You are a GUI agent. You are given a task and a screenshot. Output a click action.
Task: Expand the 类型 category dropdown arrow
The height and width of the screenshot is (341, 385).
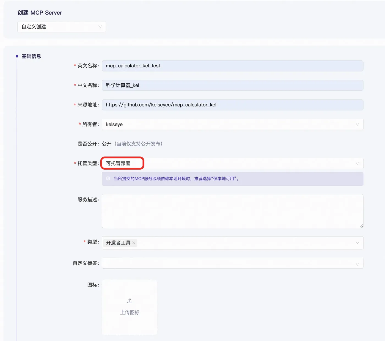357,243
